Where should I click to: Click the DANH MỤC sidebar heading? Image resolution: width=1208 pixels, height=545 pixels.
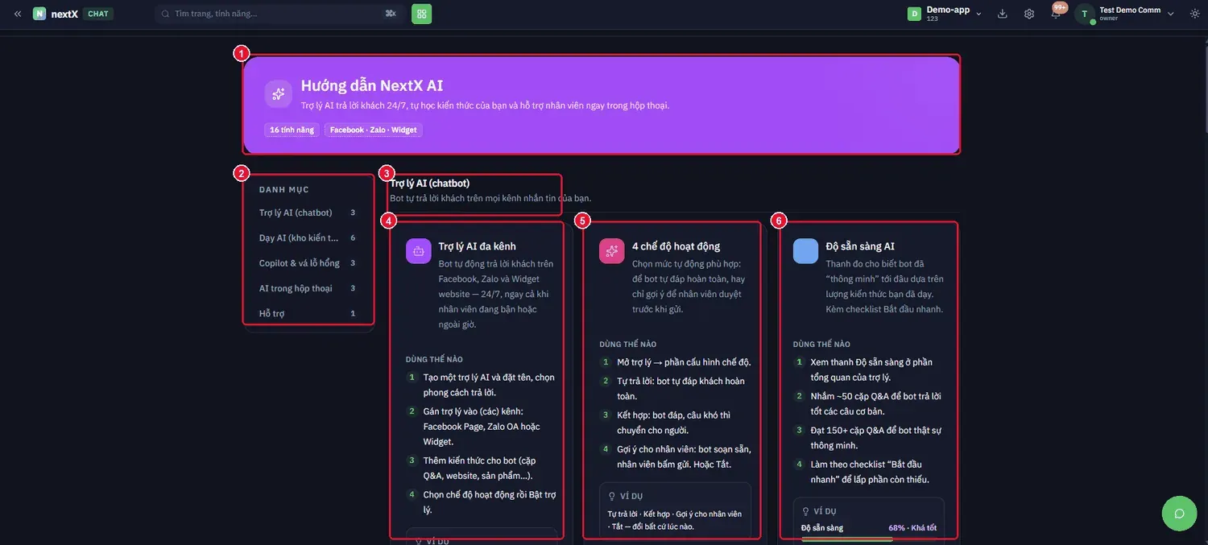(284, 190)
